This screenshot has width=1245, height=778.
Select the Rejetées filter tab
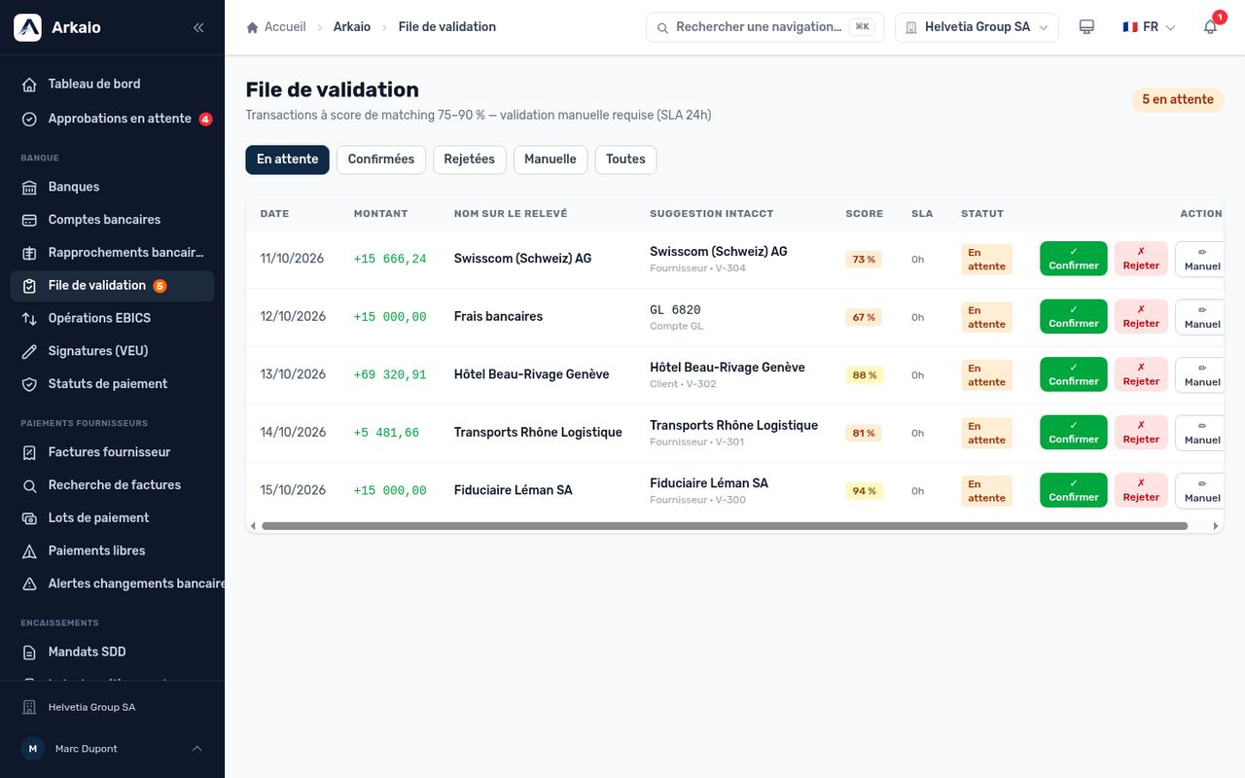pos(470,159)
